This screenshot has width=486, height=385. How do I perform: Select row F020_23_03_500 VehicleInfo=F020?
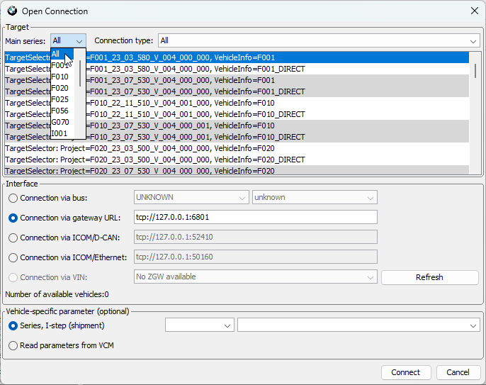tap(237, 148)
